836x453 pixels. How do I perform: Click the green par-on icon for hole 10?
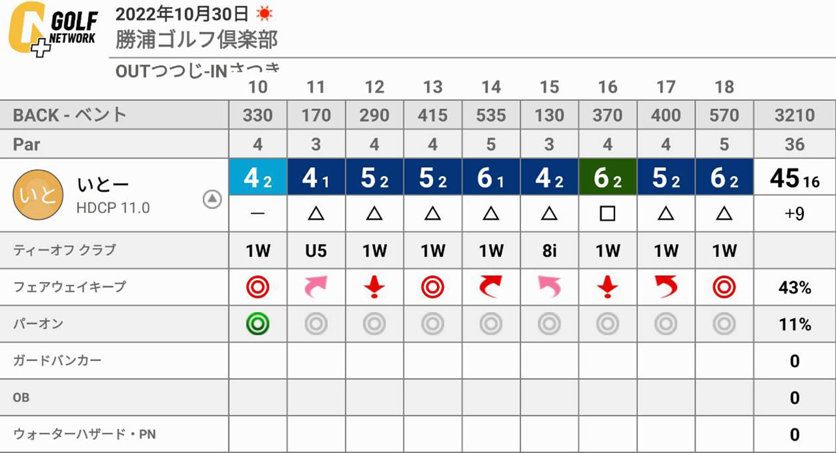[x=258, y=324]
